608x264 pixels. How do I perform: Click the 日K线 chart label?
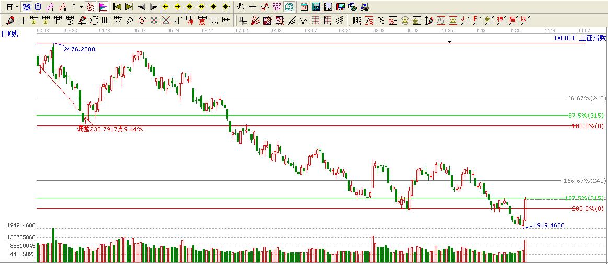coord(9,33)
